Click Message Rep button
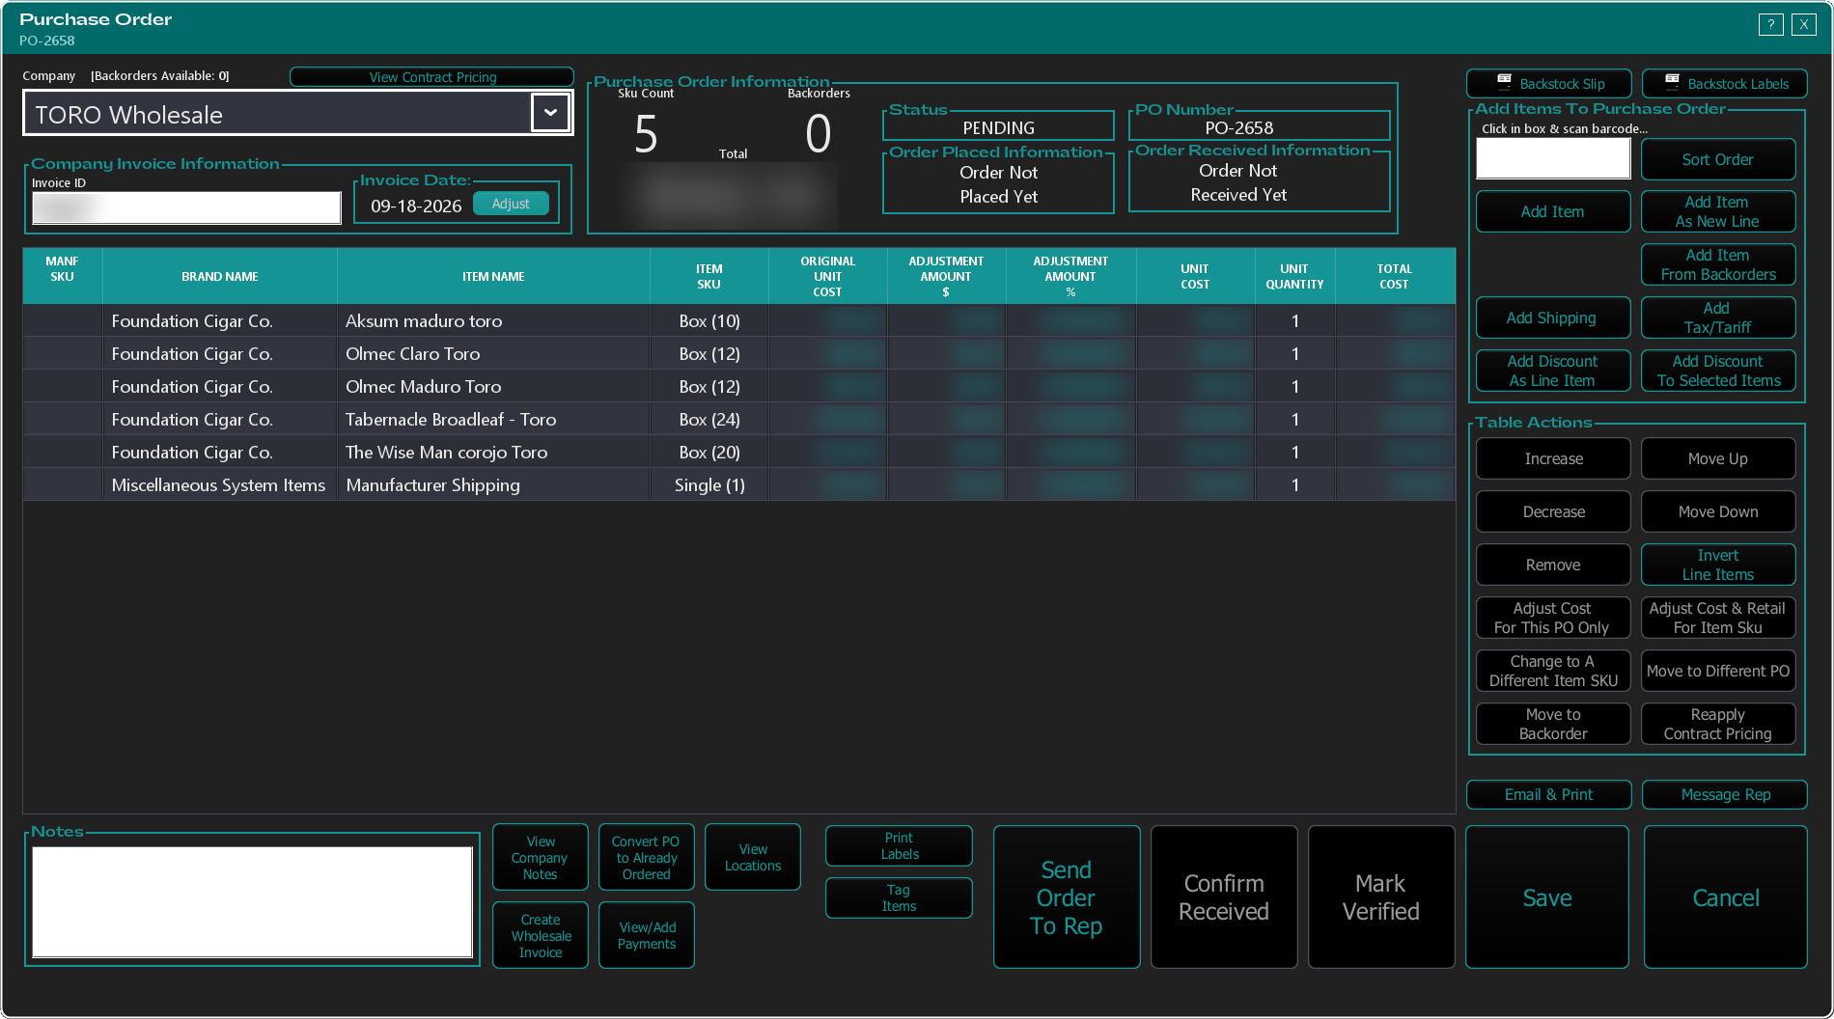 [x=1725, y=794]
